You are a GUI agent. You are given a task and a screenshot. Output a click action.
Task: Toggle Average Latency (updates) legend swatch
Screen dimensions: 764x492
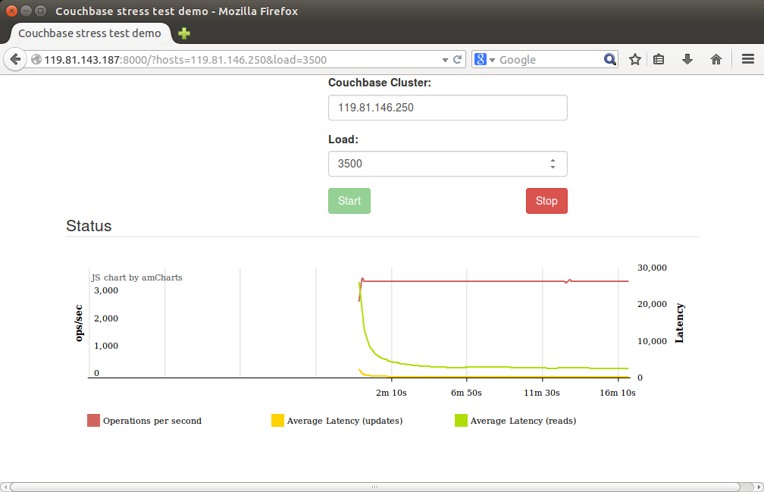[x=277, y=421]
